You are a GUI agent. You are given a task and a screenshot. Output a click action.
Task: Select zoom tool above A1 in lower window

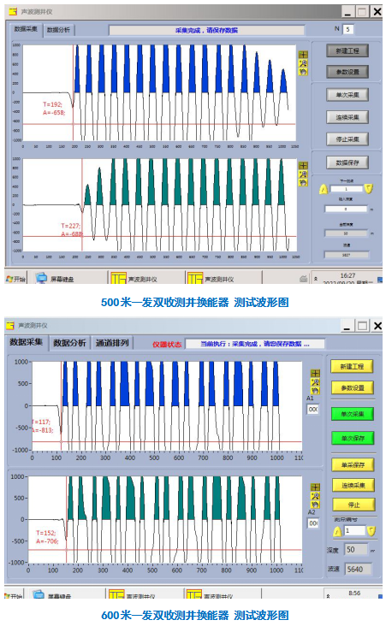(315, 382)
